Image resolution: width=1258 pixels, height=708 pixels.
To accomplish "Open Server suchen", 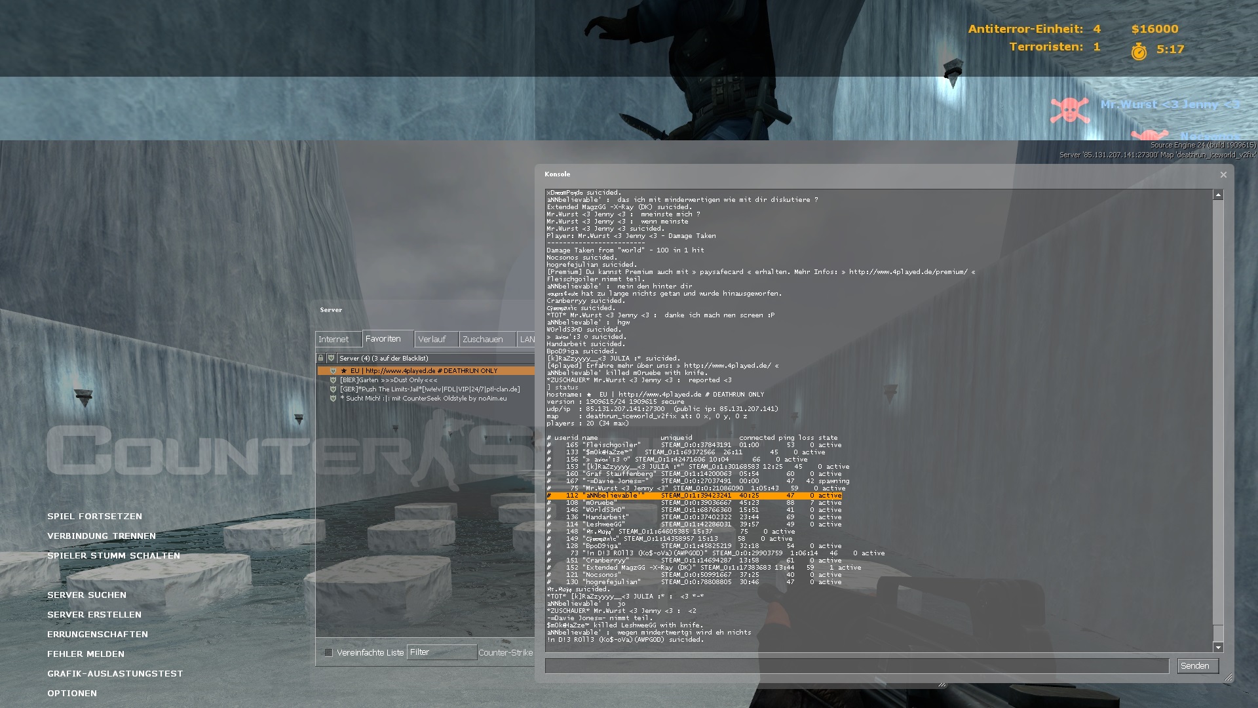I will [86, 595].
